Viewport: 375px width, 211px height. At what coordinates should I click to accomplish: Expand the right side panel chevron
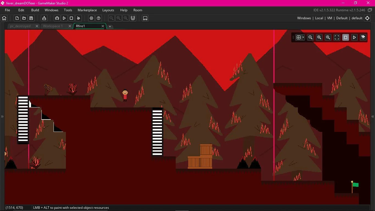[x=373, y=117]
